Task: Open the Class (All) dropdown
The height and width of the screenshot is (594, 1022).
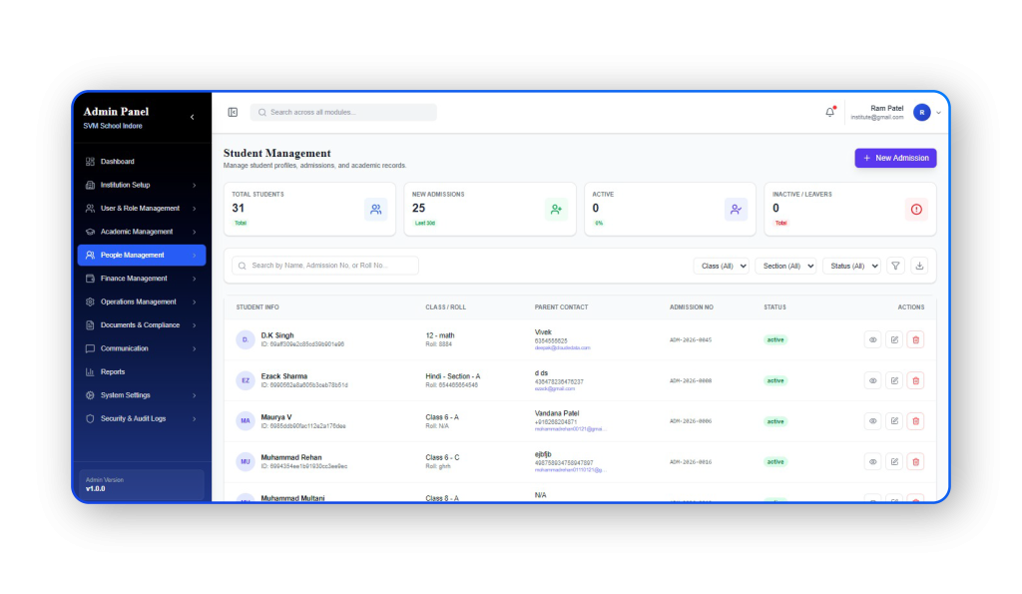Action: click(722, 266)
